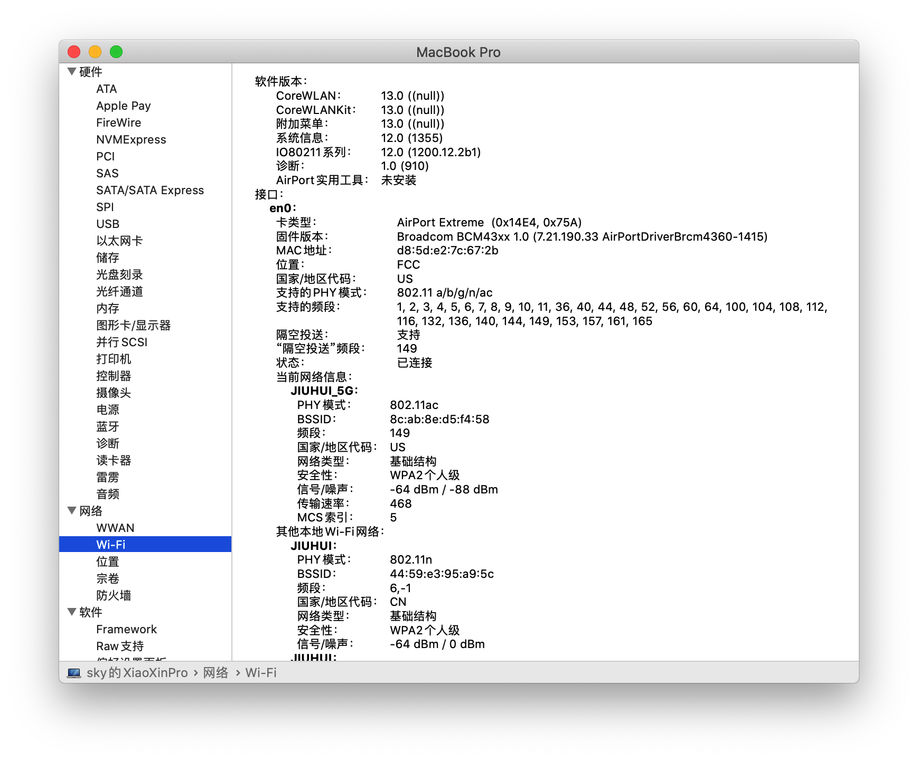918x761 pixels.
Task: Select WWAN under 网络
Action: (115, 528)
